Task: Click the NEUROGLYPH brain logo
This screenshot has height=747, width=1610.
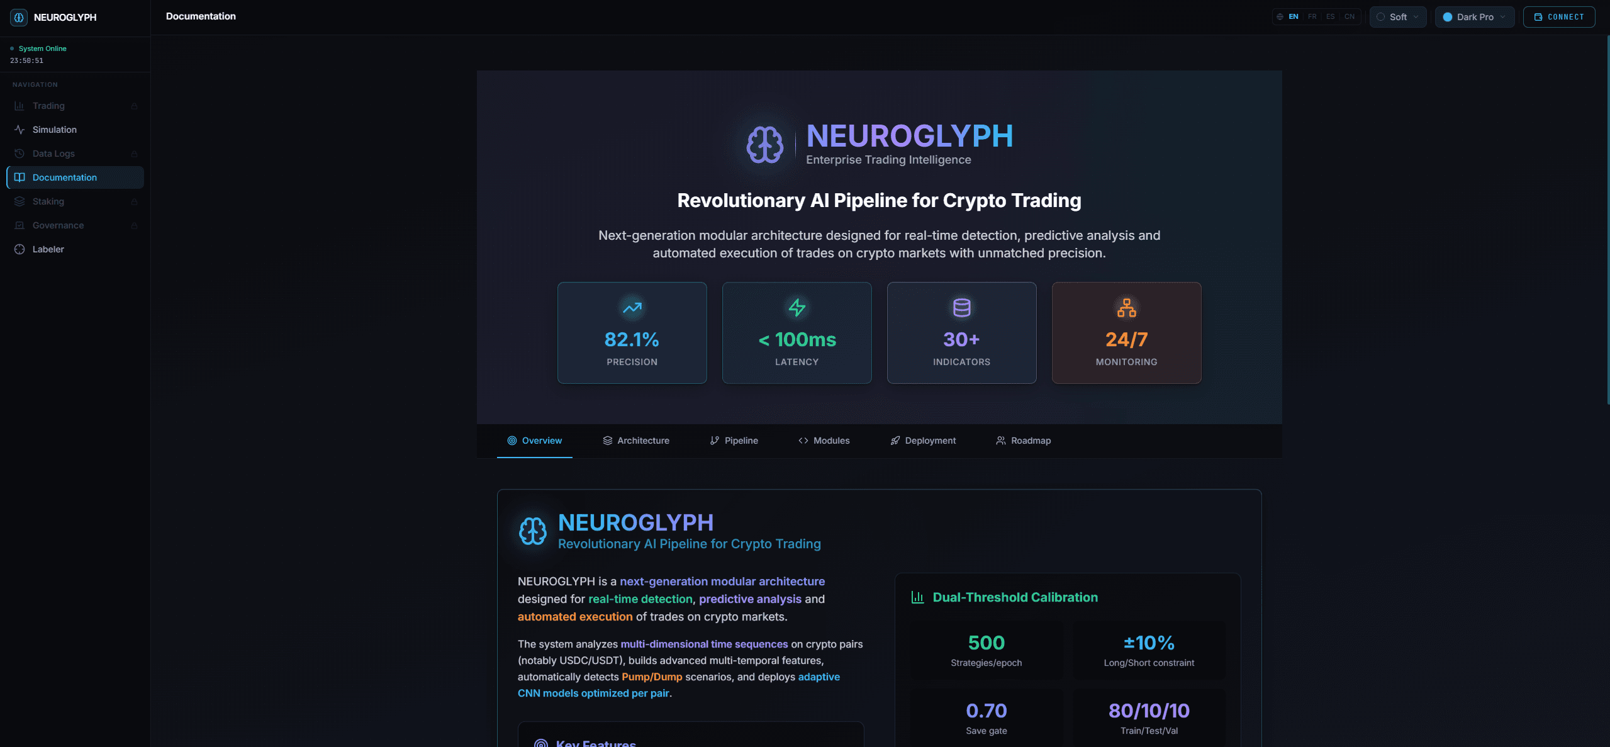Action: pyautogui.click(x=18, y=17)
